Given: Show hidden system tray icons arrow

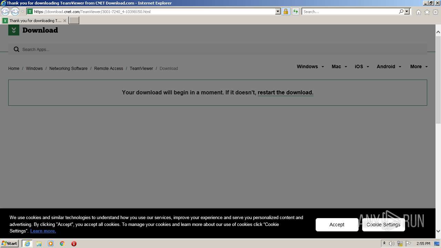Looking at the screenshot, I should coord(384,244).
